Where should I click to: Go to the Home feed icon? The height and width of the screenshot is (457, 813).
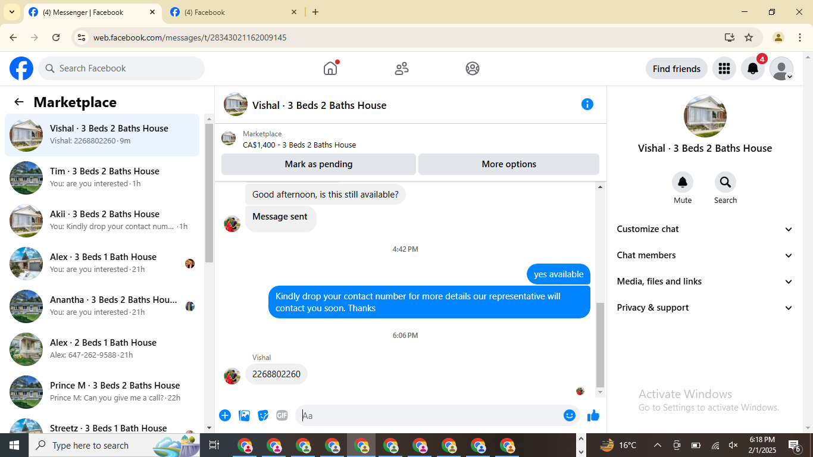(330, 68)
